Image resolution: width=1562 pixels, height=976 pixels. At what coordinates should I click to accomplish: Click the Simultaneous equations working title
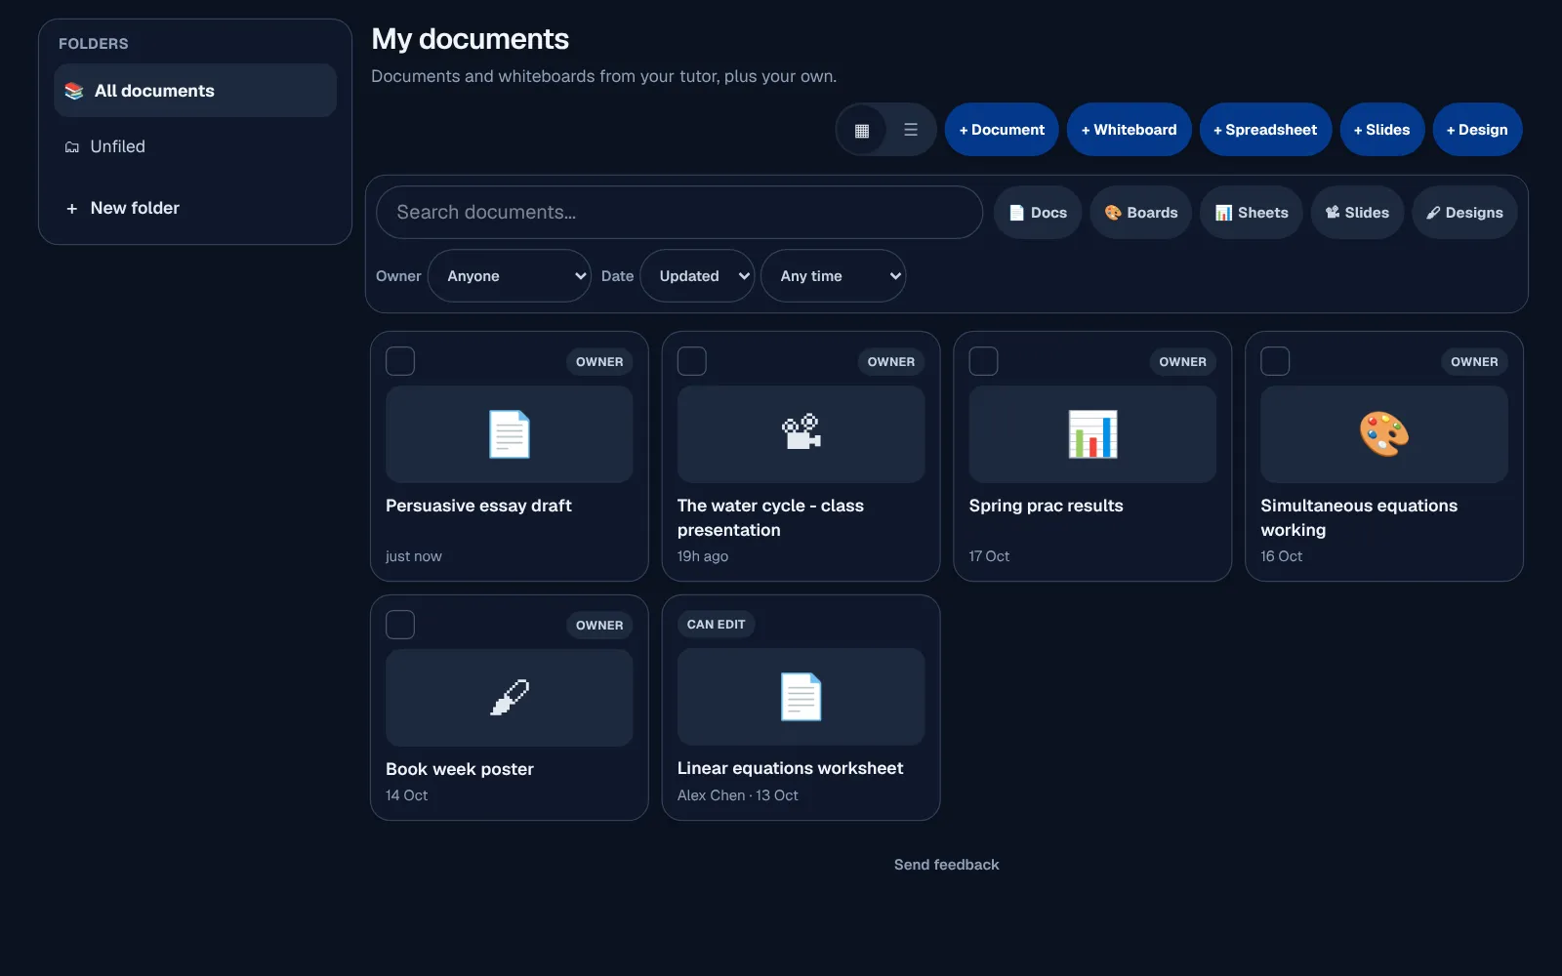(1359, 517)
